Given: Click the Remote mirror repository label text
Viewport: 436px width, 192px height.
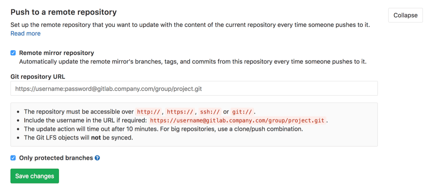Looking at the screenshot, I should [56, 53].
